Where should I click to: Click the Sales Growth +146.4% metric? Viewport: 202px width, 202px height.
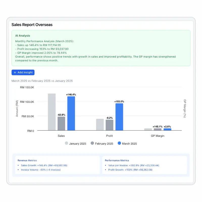click(44, 165)
